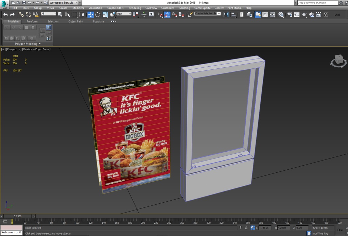This screenshot has height=236, width=348.
Task: Toggle Absolute/Offset transform mode button
Action: (253, 228)
